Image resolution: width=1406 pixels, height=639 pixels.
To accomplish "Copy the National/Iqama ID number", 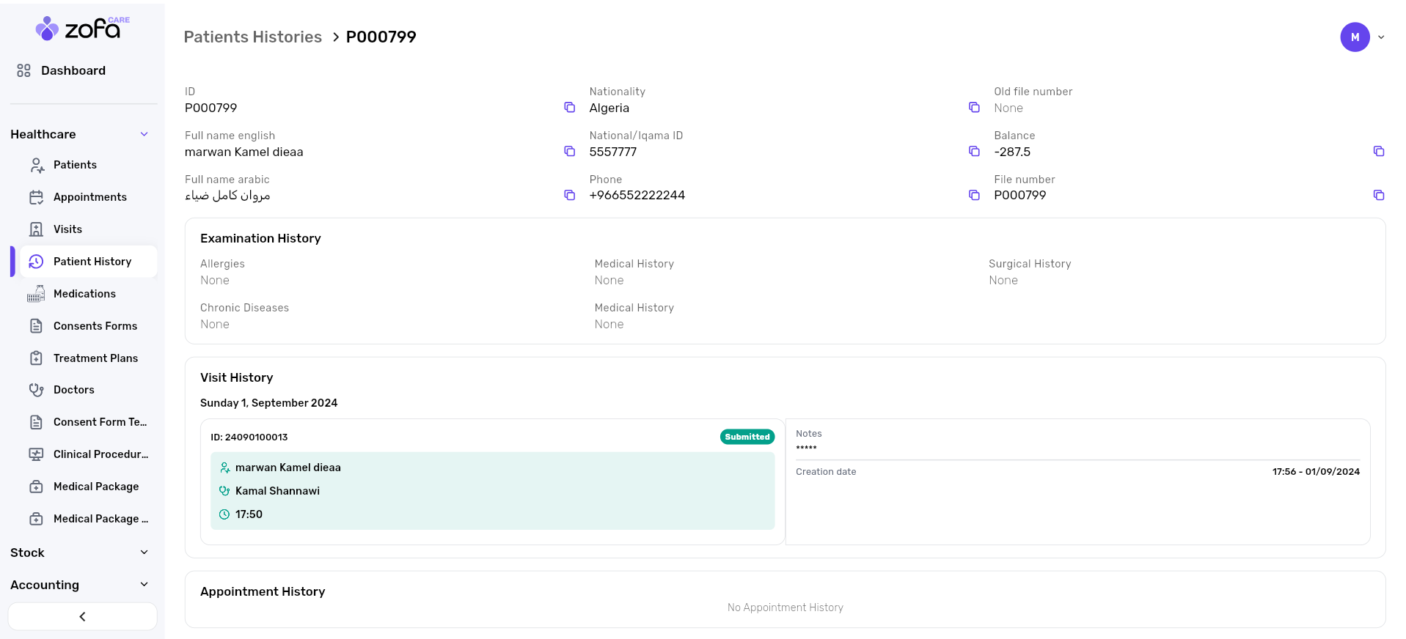I will coord(974,152).
